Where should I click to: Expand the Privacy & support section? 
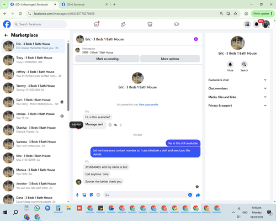tap(237, 106)
